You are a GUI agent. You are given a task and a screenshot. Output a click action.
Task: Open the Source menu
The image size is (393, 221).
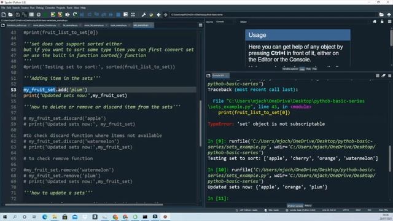25,8
